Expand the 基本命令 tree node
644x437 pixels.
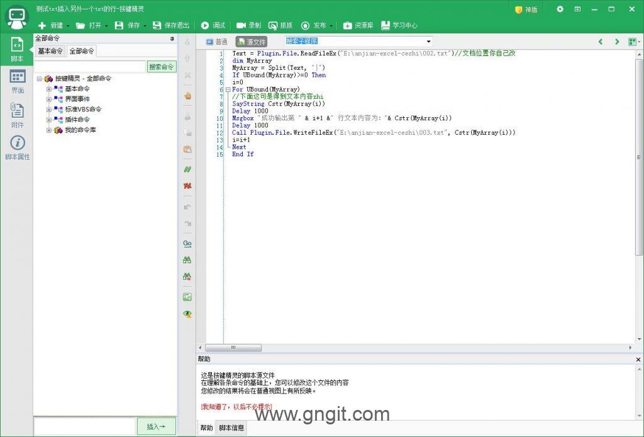pyautogui.click(x=49, y=89)
